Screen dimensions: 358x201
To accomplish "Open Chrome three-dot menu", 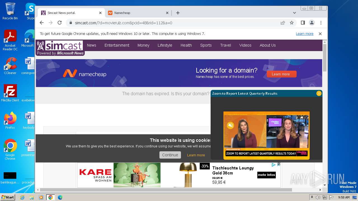I will [321, 23].
